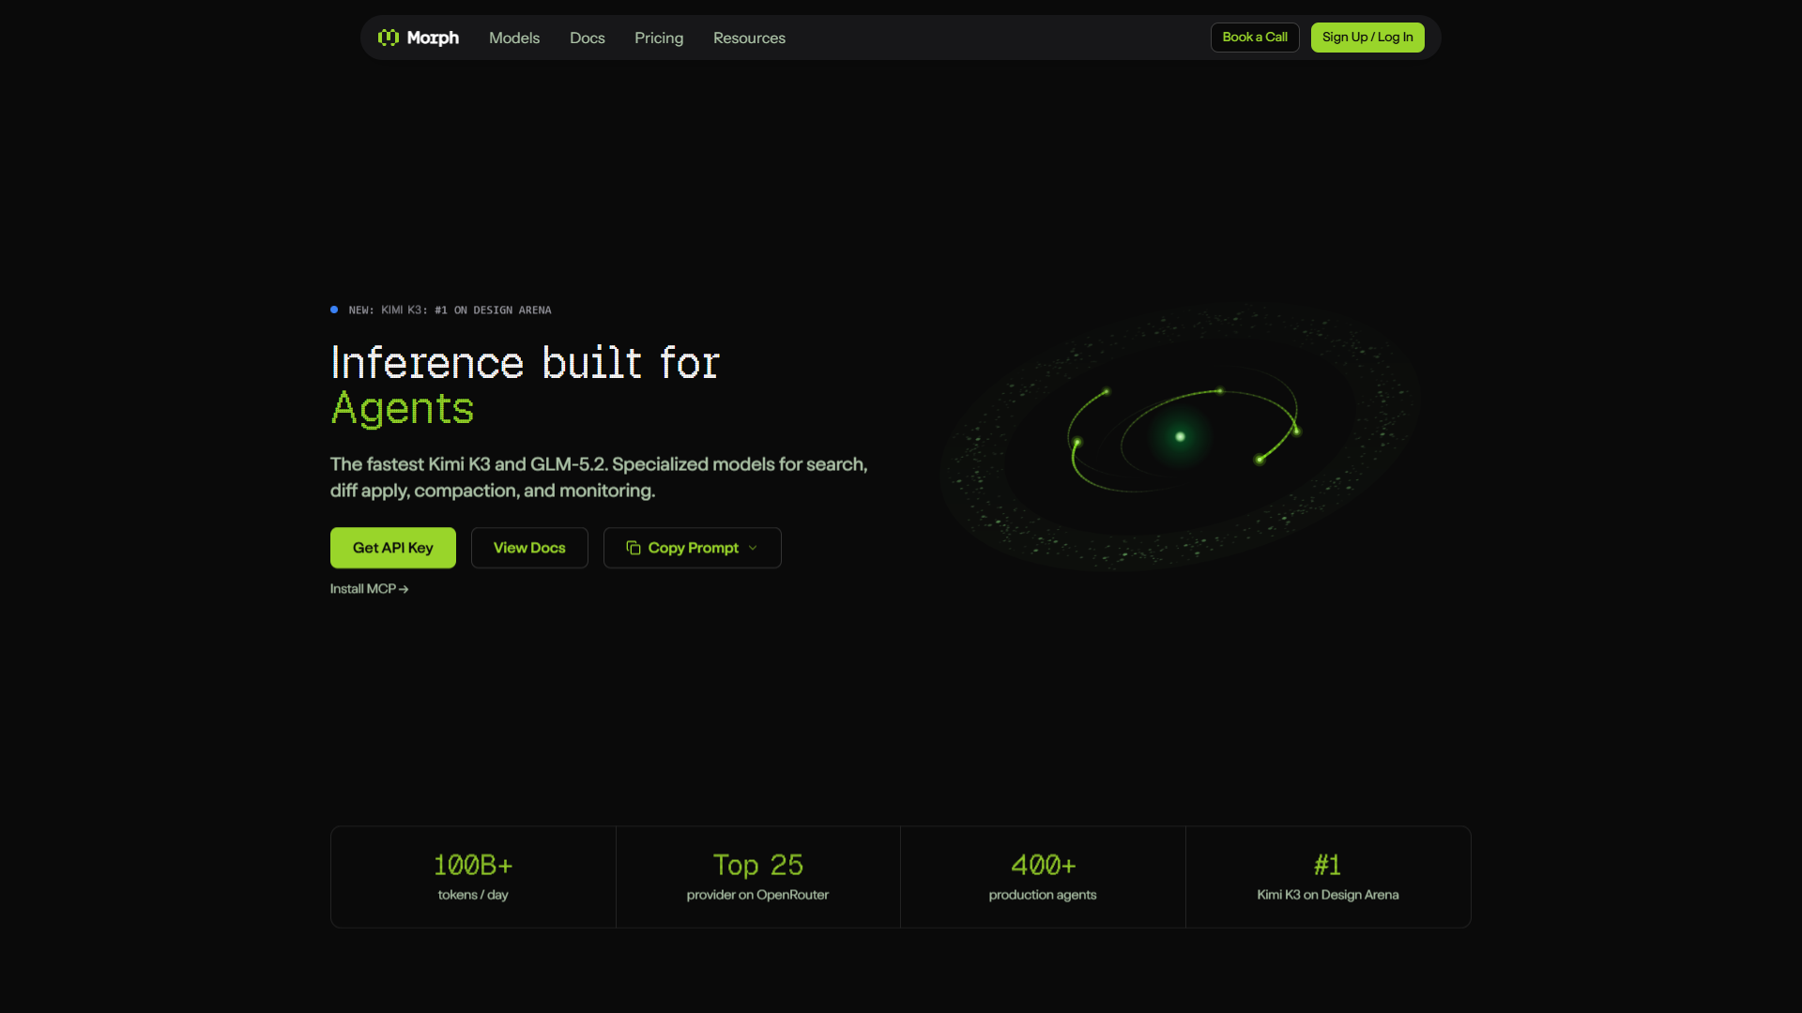Click the Morph logo icon

[x=389, y=38]
